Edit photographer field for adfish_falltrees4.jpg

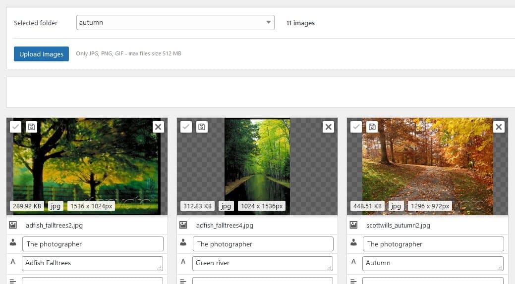click(x=263, y=244)
